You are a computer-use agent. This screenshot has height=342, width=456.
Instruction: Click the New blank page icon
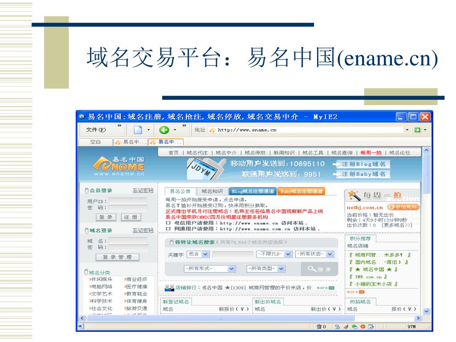pyautogui.click(x=138, y=130)
